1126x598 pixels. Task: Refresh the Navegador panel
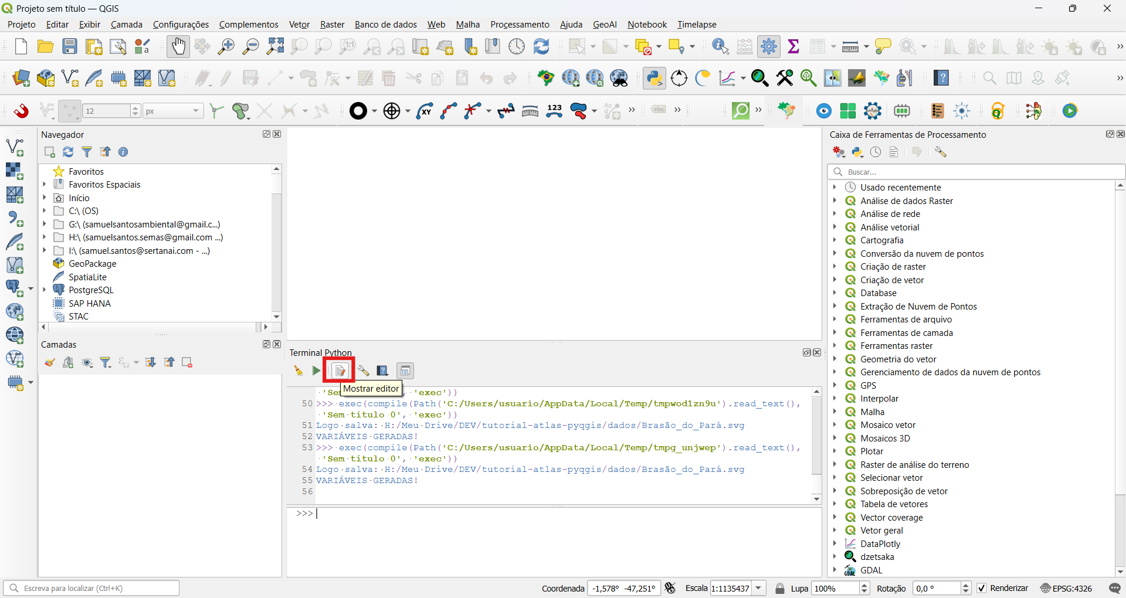tap(68, 151)
